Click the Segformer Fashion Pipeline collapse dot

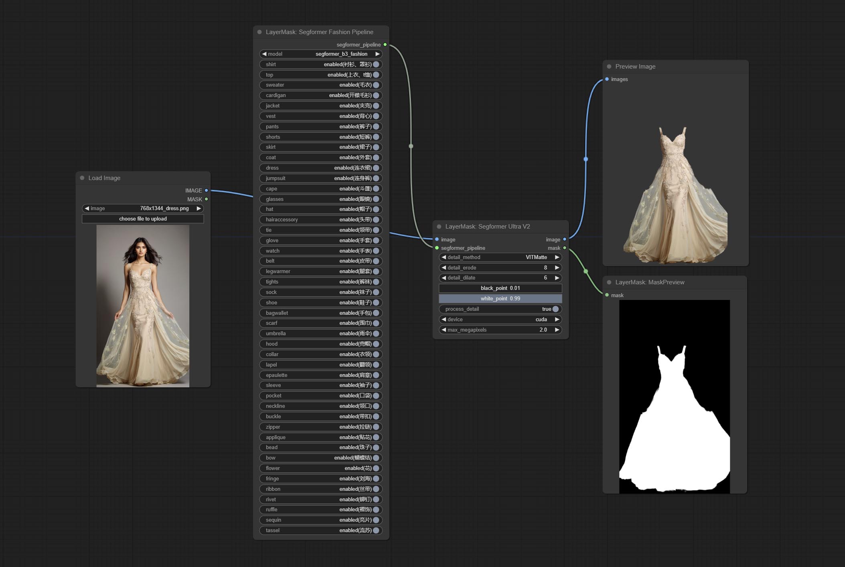(259, 32)
